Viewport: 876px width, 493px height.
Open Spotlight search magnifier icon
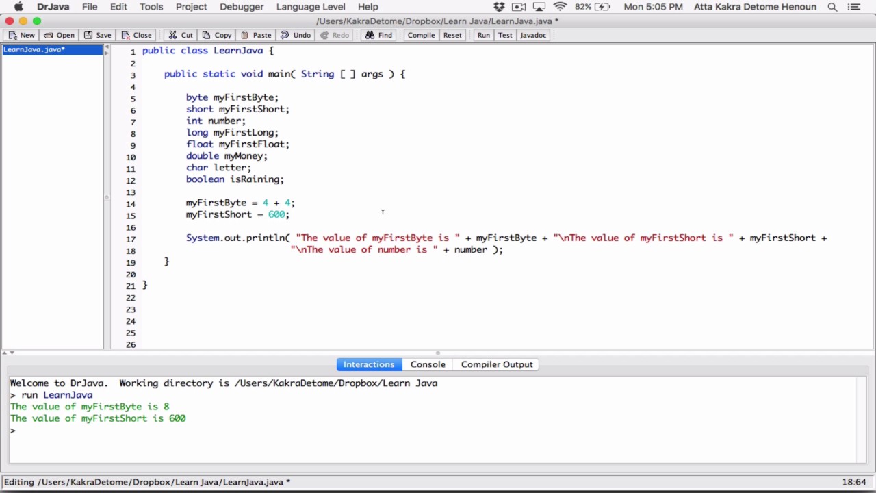point(832,7)
